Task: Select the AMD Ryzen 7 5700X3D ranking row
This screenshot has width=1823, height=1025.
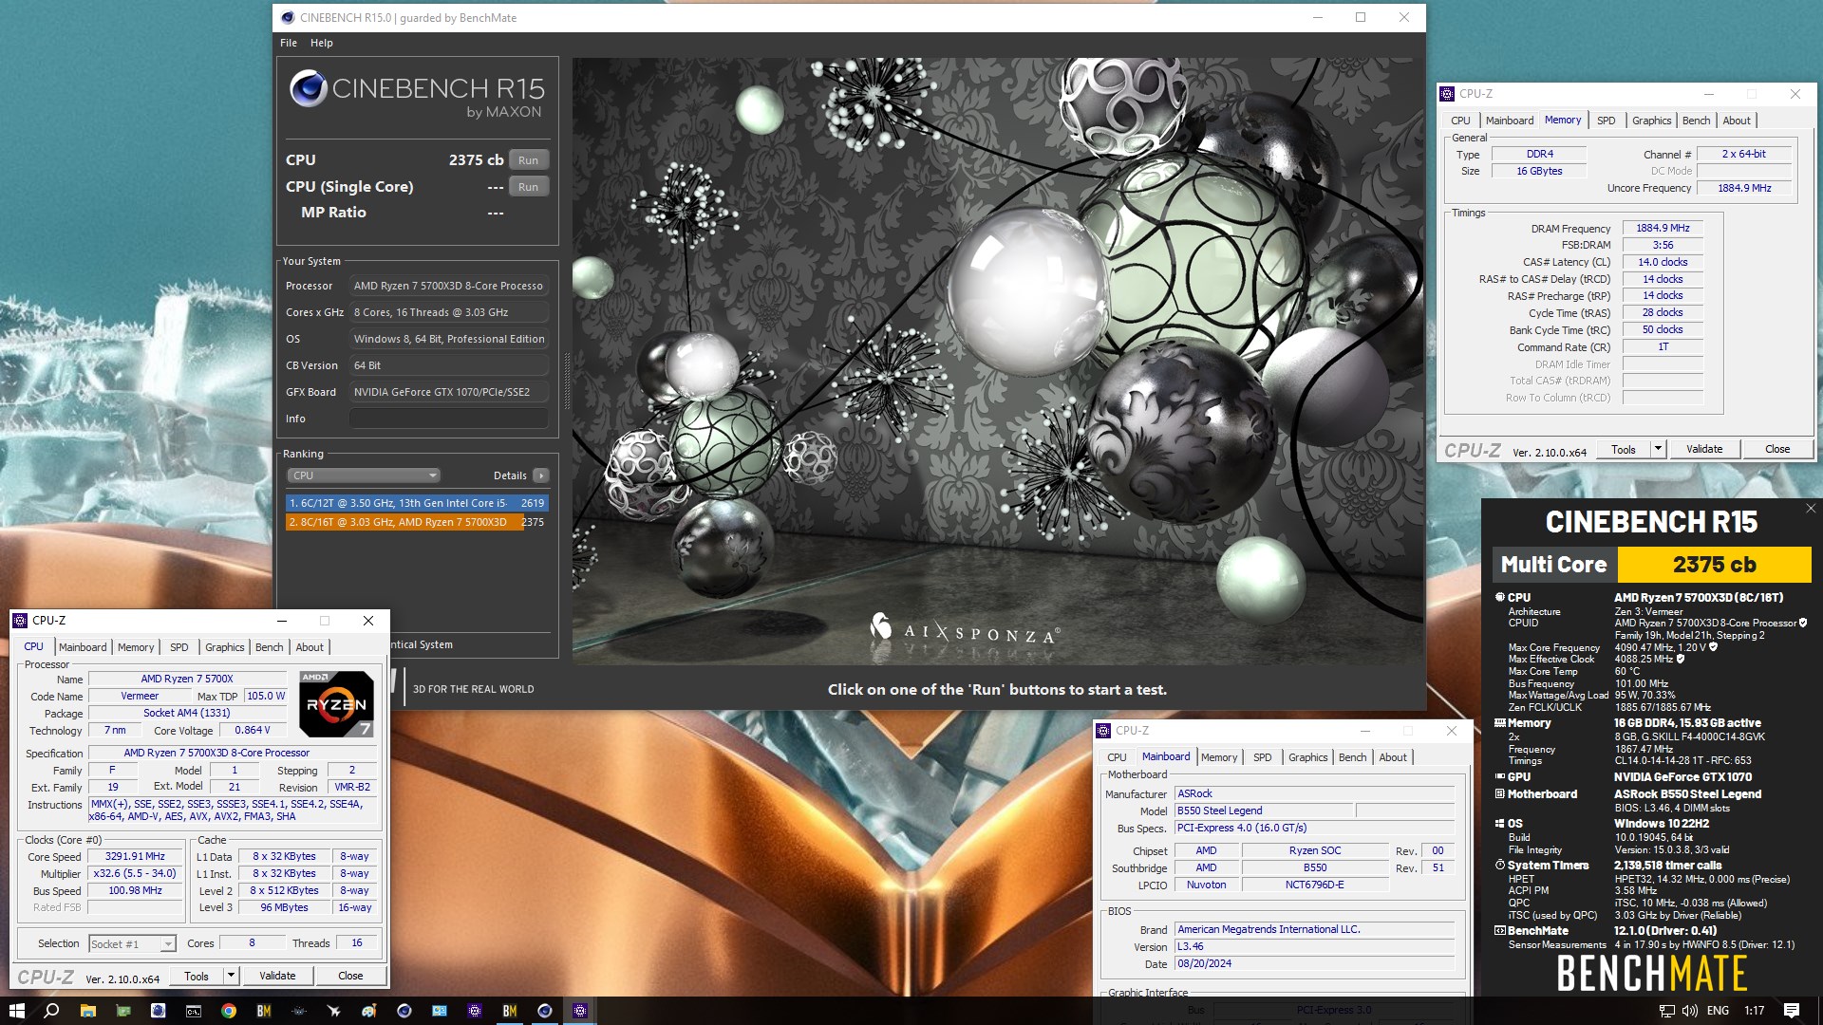Action: point(417,522)
